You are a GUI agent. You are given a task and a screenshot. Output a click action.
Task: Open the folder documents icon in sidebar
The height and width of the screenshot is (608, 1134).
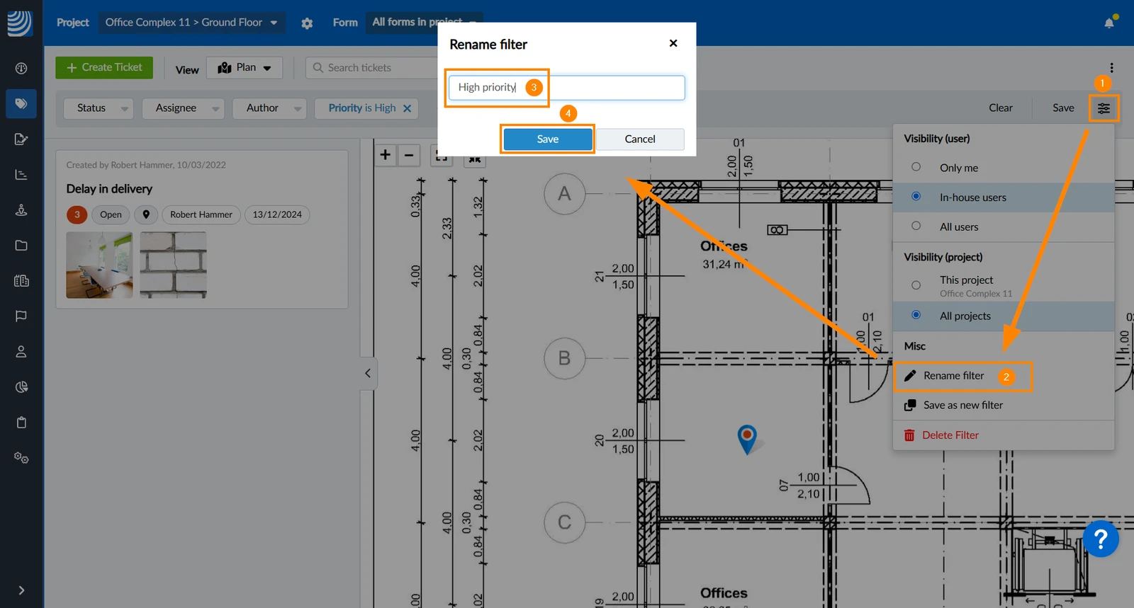pyautogui.click(x=21, y=246)
